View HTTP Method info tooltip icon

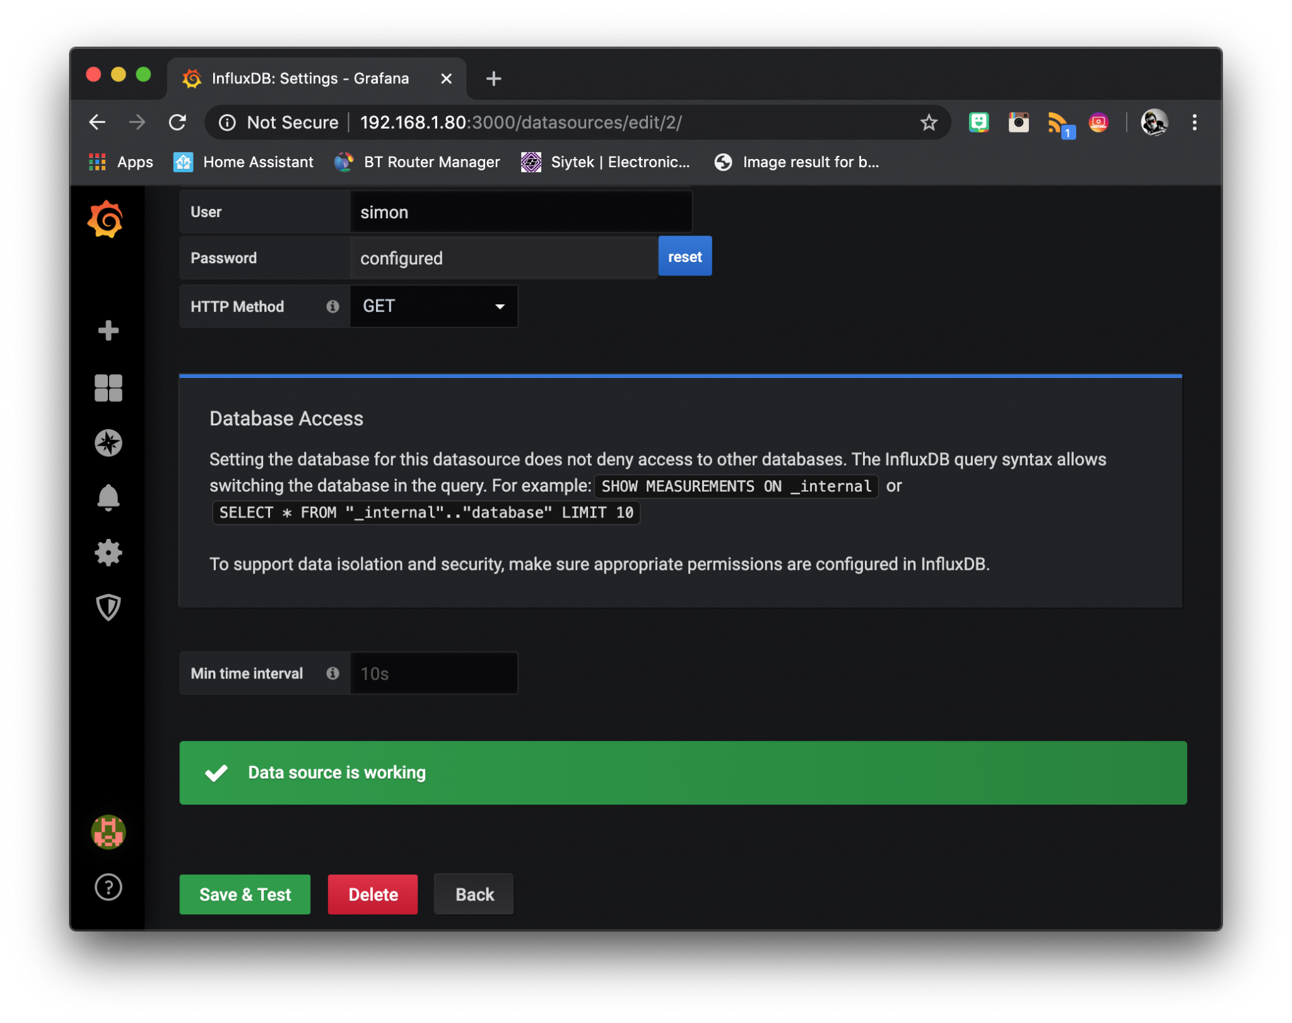click(x=332, y=307)
